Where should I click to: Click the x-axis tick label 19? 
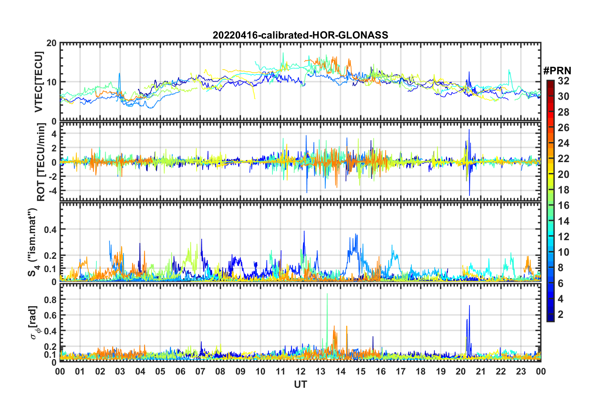(441, 371)
